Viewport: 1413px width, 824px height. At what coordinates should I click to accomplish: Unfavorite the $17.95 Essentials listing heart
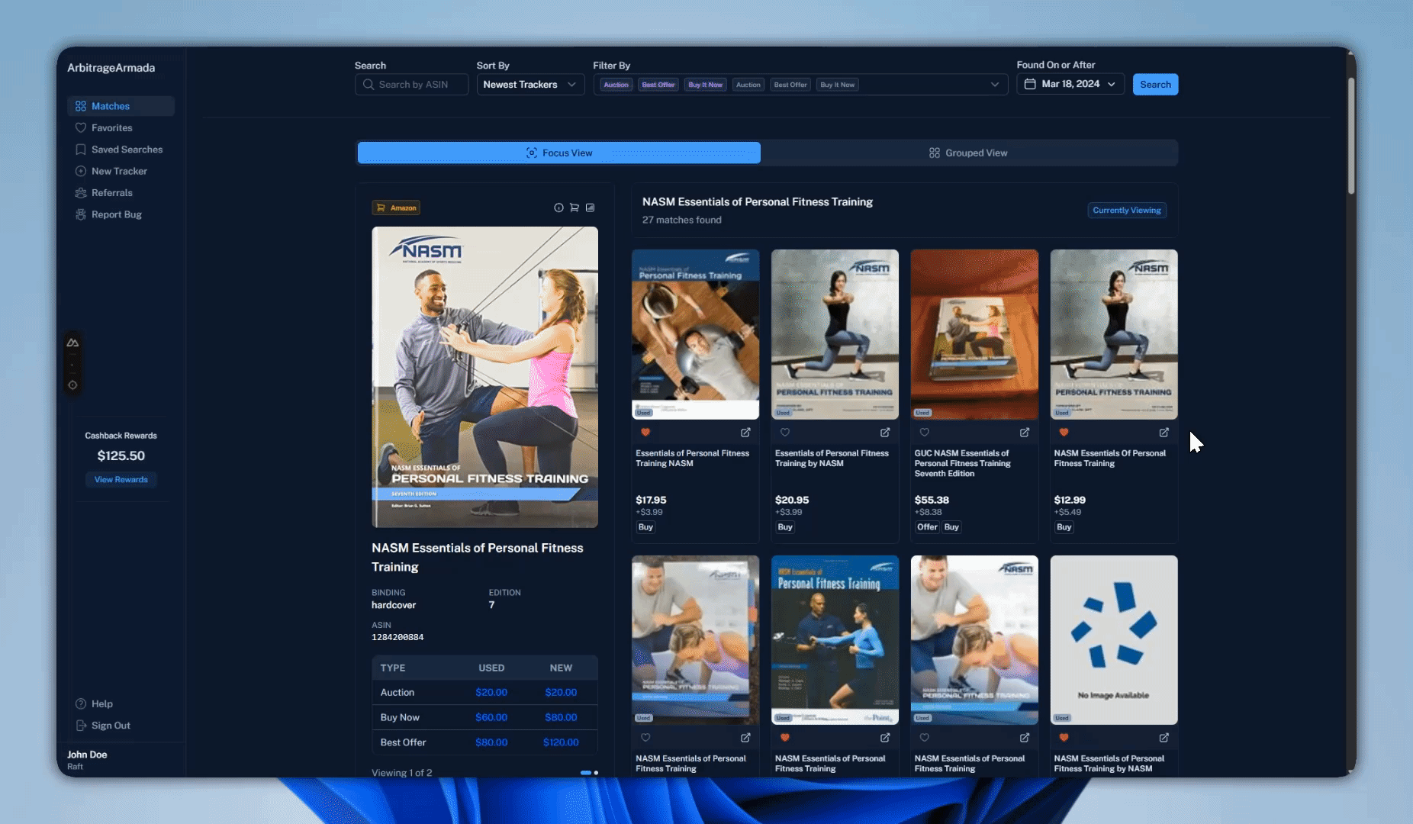pos(645,433)
